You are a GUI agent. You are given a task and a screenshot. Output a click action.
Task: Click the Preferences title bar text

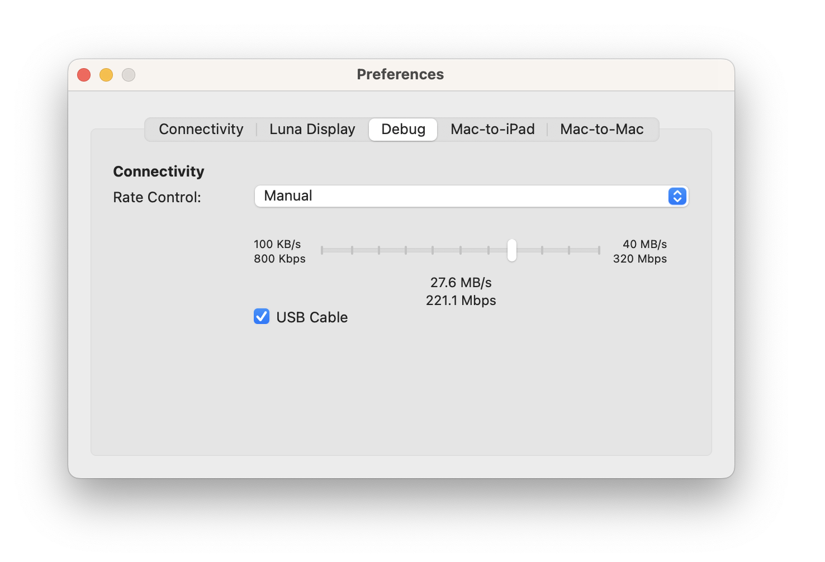[x=400, y=74]
